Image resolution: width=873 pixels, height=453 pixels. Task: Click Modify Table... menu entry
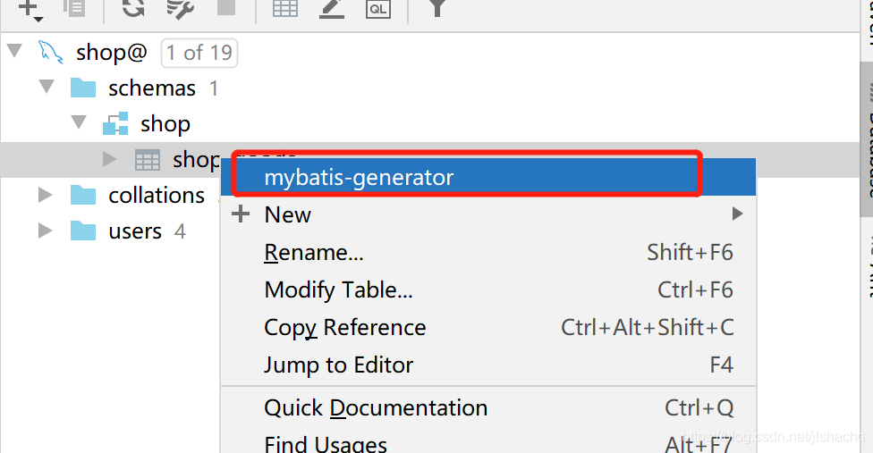338,290
